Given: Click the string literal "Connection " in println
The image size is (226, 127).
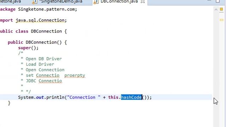Looking at the screenshot, I should point(84,97).
